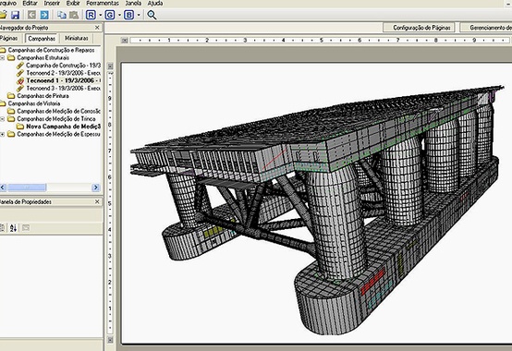This screenshot has width=512, height=351.
Task: Select the Campanhas de Pintura folder
Action: pos(43,96)
